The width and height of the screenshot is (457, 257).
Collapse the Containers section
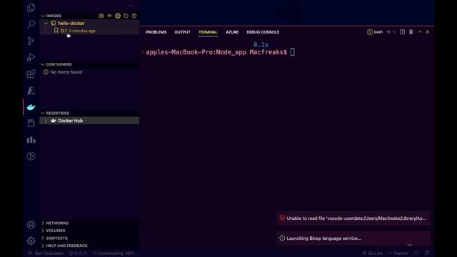point(43,64)
